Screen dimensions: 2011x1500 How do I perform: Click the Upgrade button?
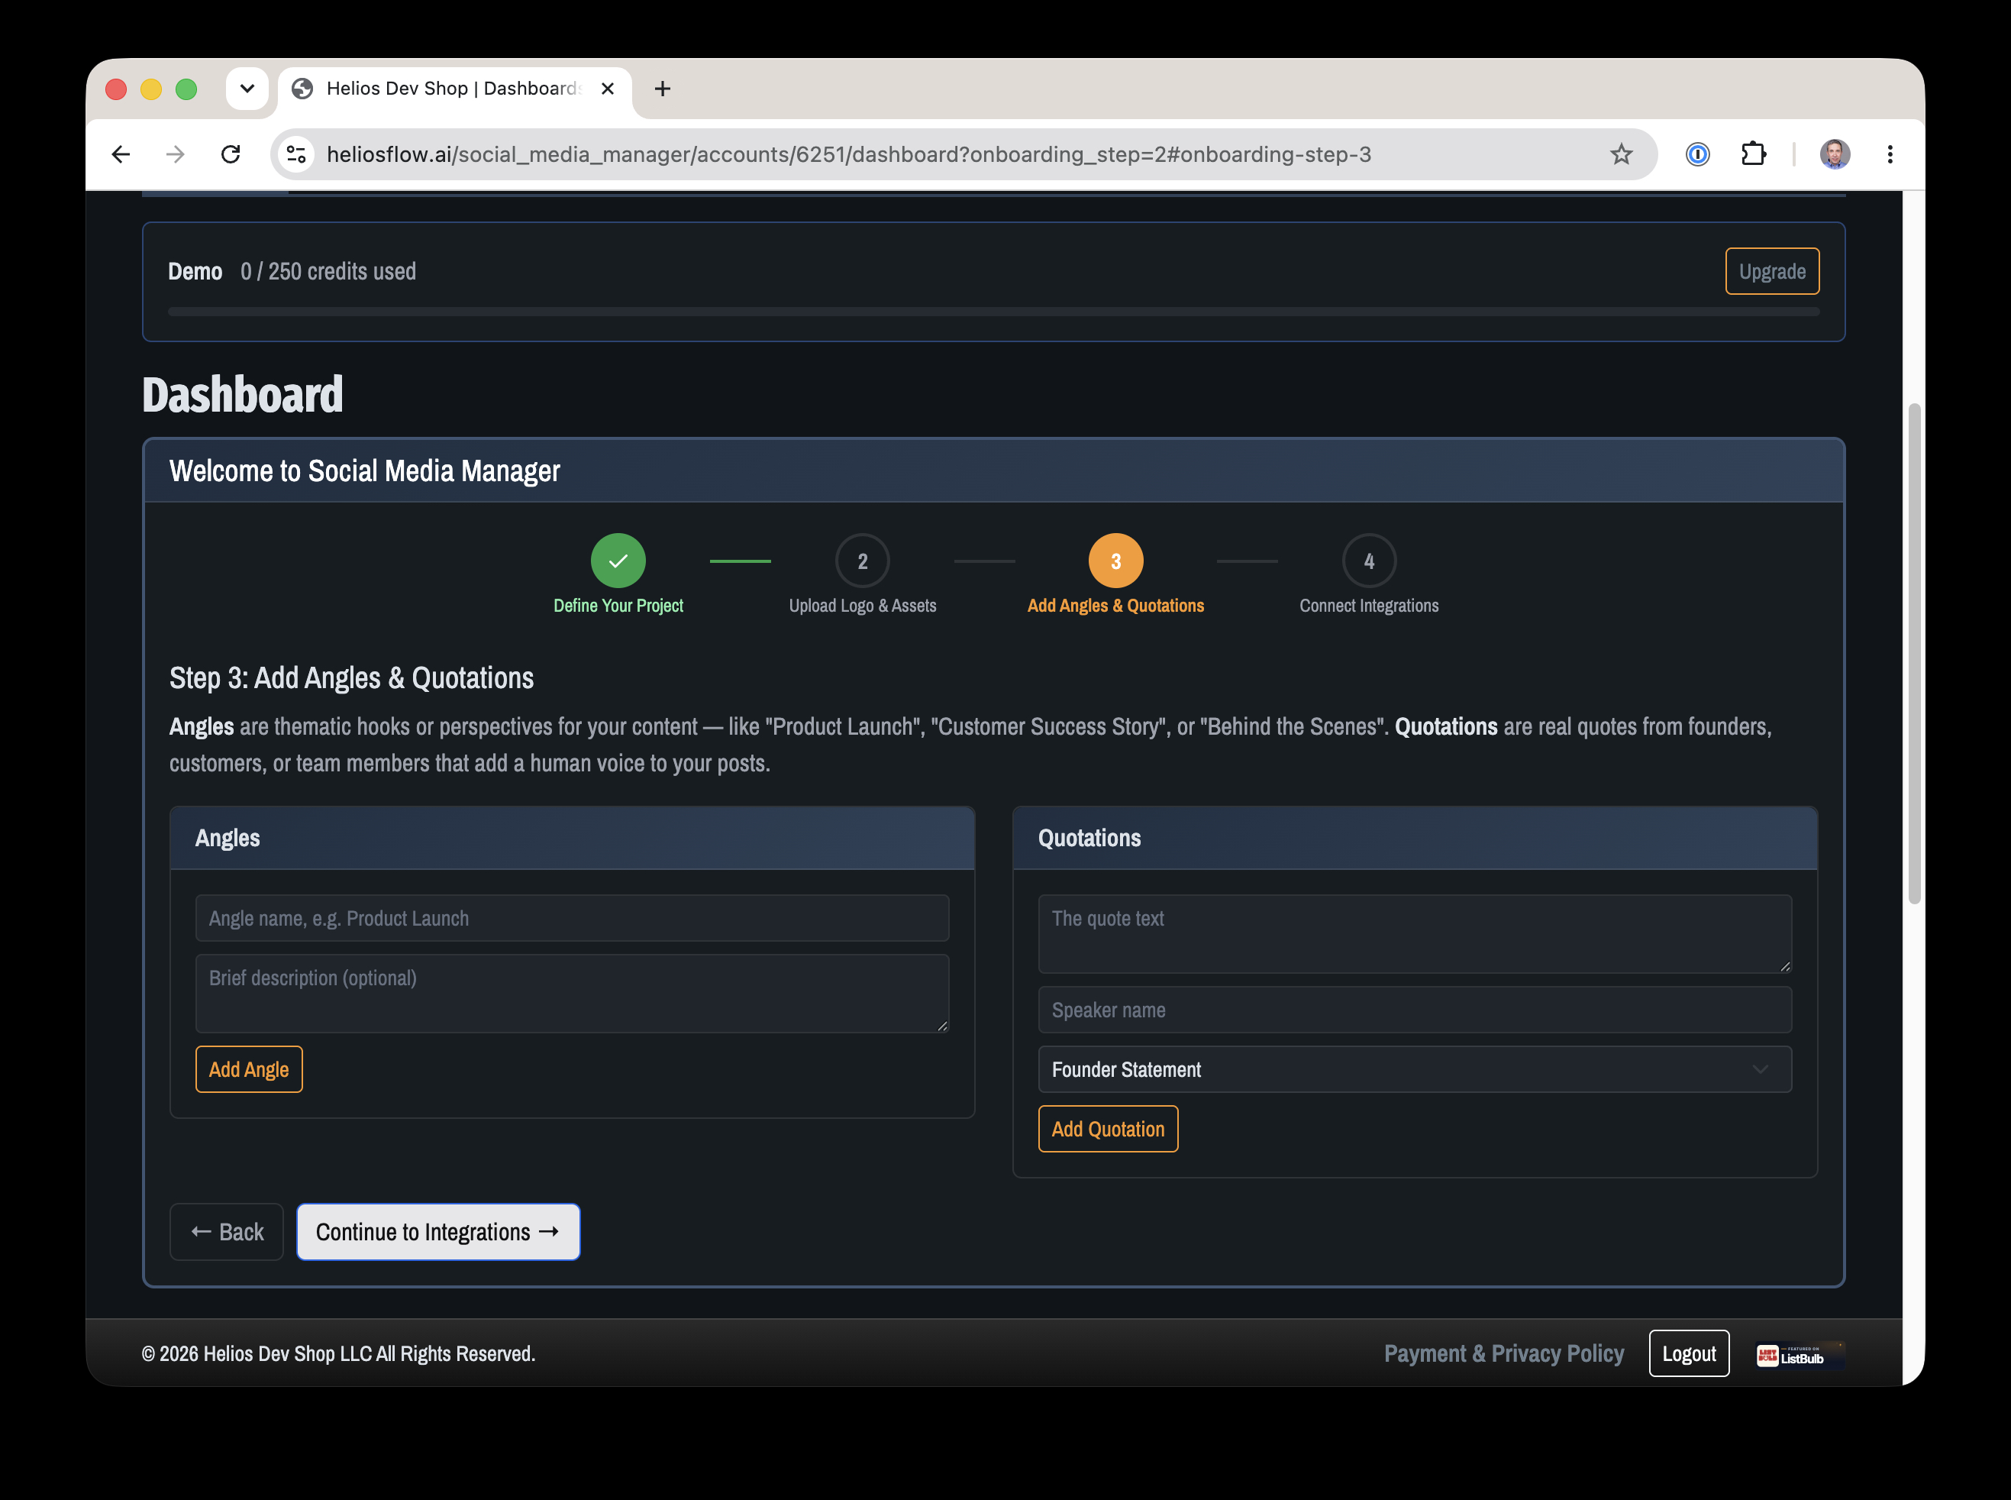(x=1771, y=271)
